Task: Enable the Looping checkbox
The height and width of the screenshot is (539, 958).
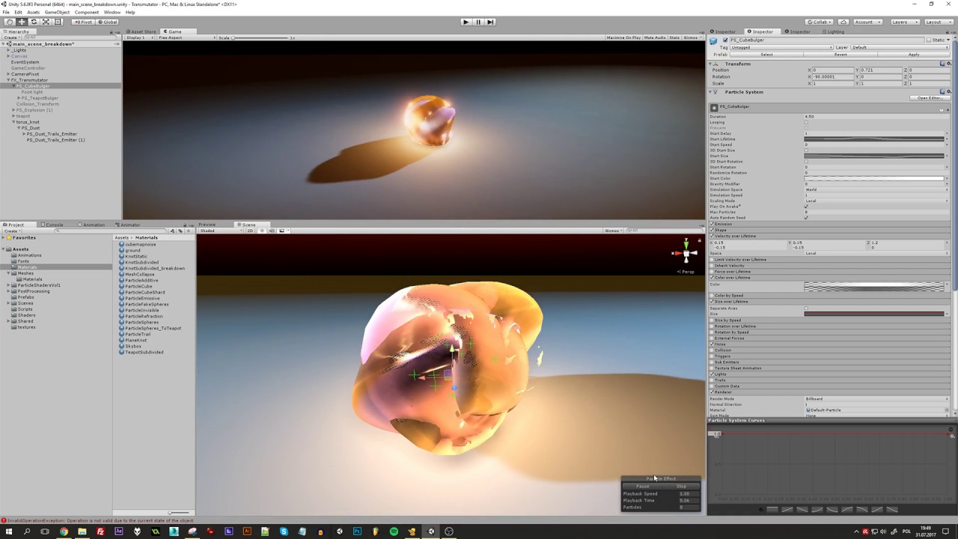Action: coord(806,122)
